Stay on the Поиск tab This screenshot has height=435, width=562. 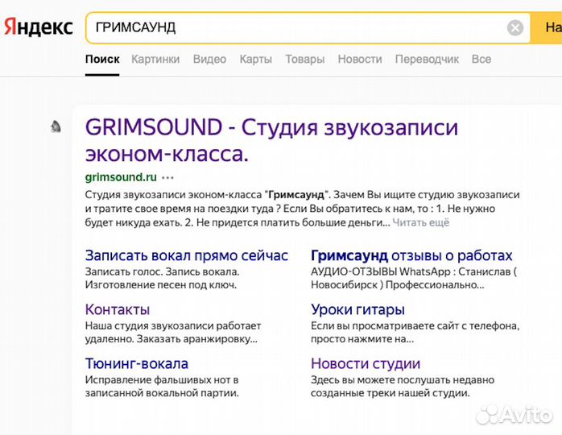click(102, 59)
